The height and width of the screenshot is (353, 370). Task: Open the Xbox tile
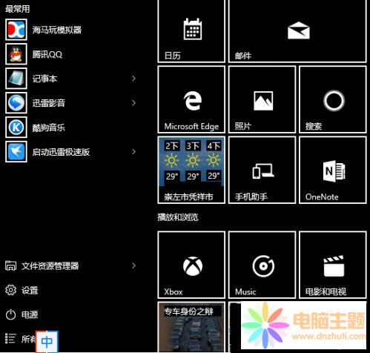pos(191,265)
